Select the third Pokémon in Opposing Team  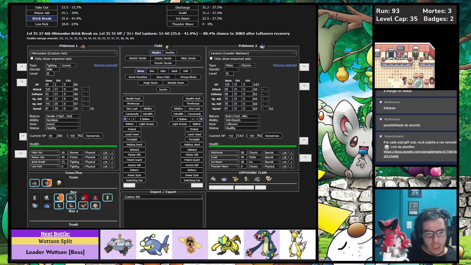point(235,179)
